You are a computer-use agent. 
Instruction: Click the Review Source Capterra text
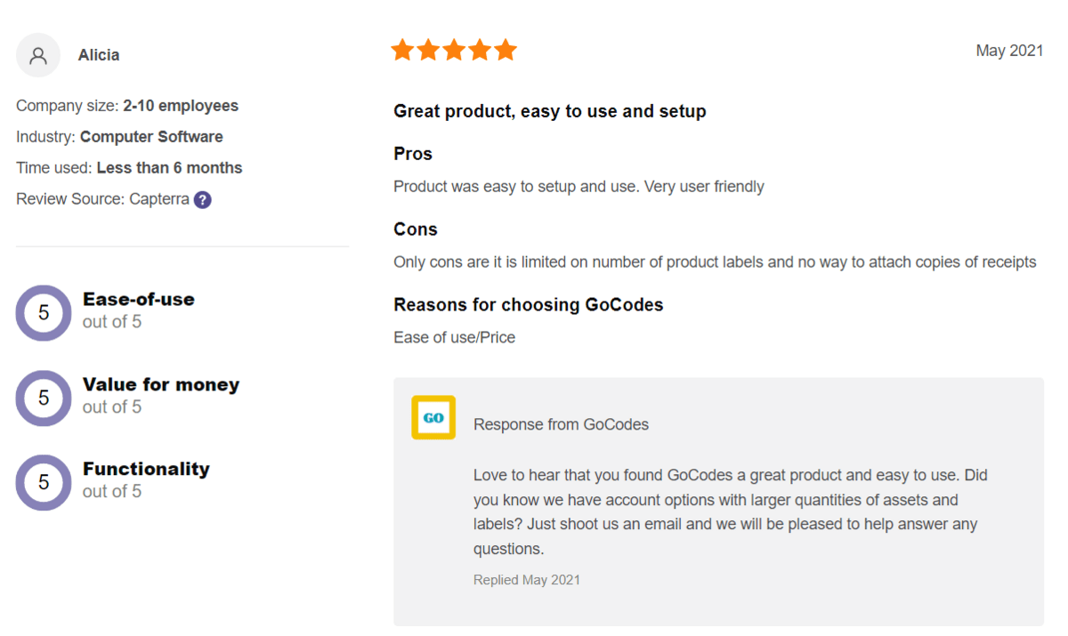tap(102, 199)
